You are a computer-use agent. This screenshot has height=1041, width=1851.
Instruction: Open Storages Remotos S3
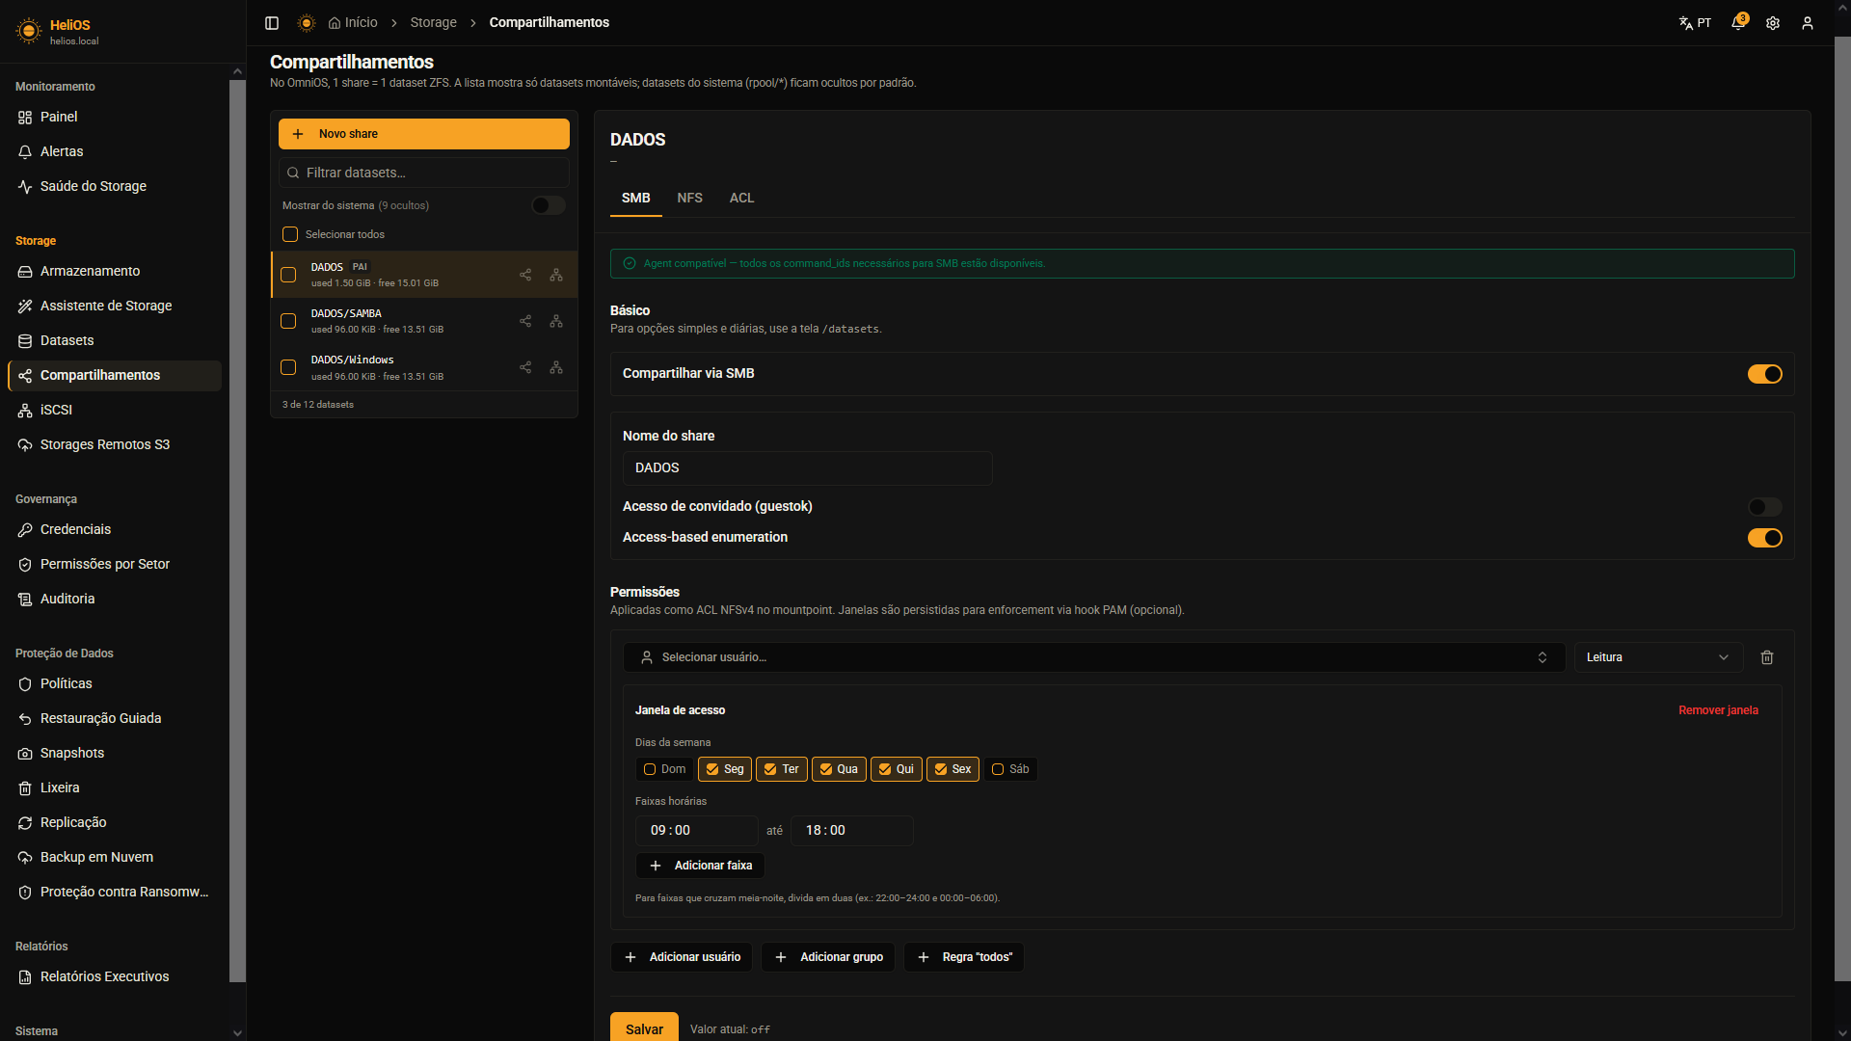114,444
